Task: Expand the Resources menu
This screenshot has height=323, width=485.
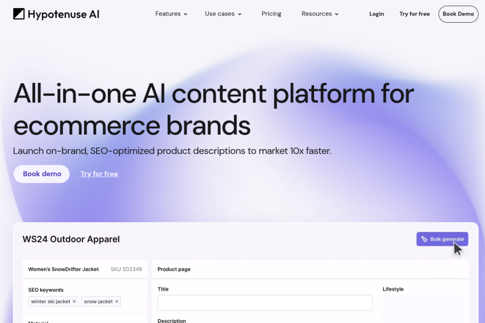Action: click(320, 14)
